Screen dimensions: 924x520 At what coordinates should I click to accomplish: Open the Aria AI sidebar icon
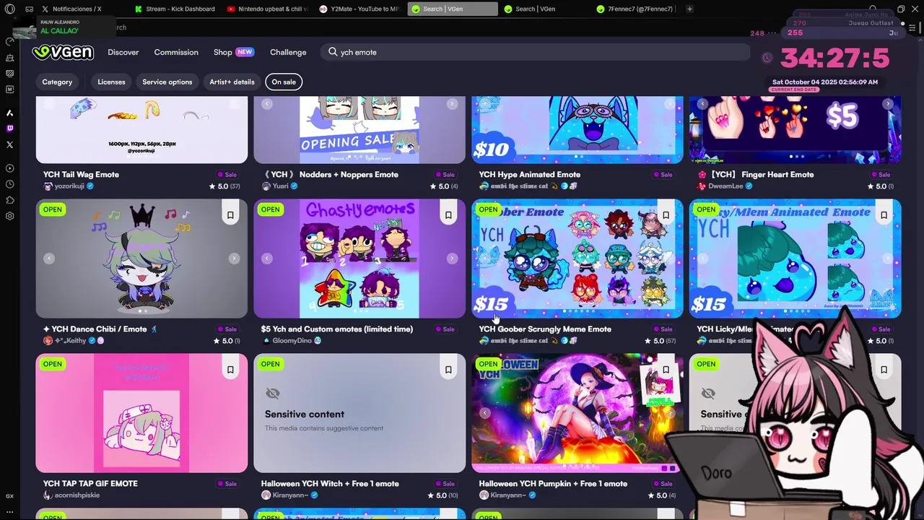pyautogui.click(x=9, y=113)
